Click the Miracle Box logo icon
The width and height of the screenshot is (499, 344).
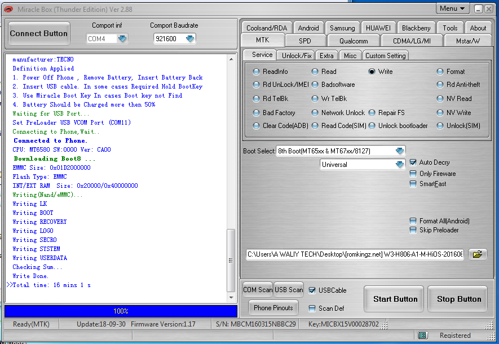click(8, 9)
